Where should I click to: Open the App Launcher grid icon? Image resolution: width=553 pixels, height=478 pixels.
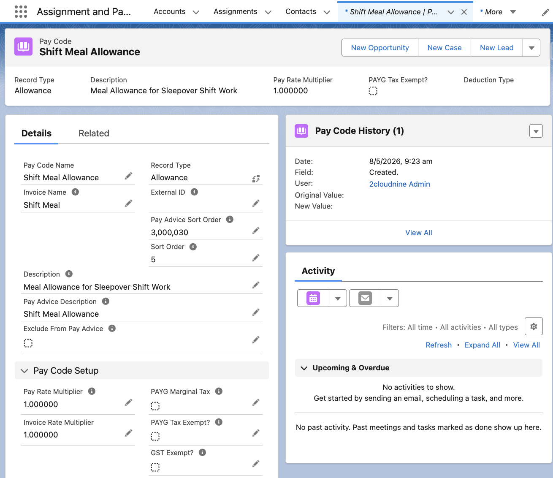(21, 11)
